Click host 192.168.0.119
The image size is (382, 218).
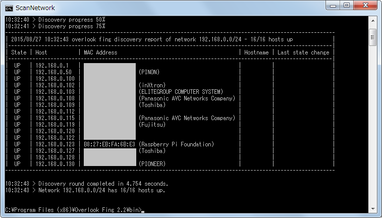[x=55, y=125]
